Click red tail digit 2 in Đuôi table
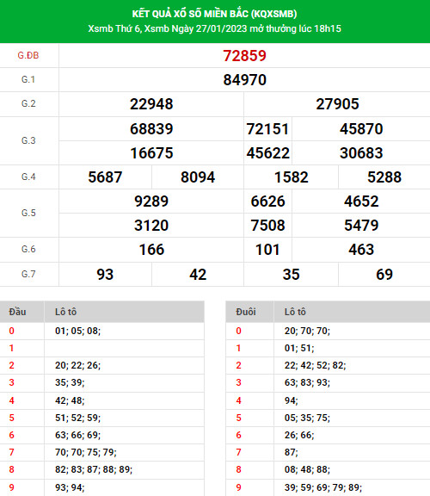Screen dimensions: 430x496 [x=238, y=365]
